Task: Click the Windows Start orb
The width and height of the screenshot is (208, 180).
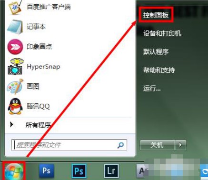Action: [14, 171]
